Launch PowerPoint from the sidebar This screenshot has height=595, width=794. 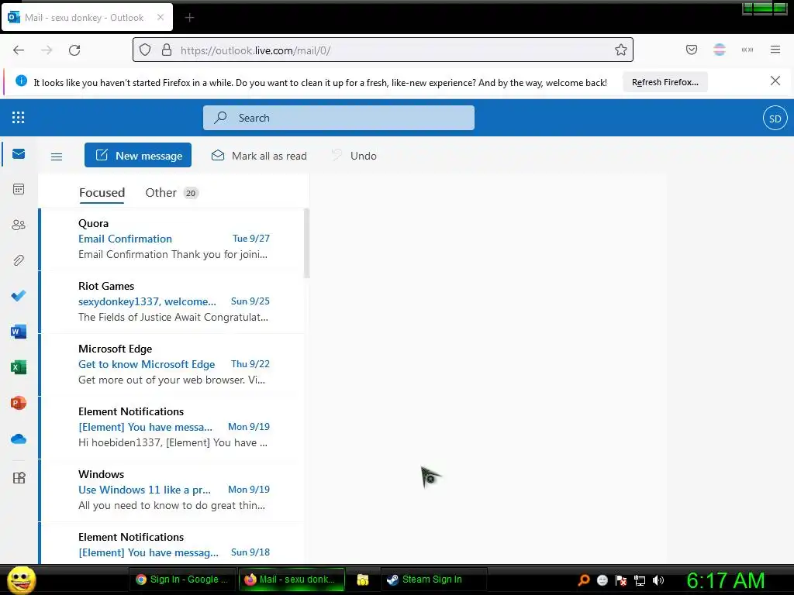(19, 403)
